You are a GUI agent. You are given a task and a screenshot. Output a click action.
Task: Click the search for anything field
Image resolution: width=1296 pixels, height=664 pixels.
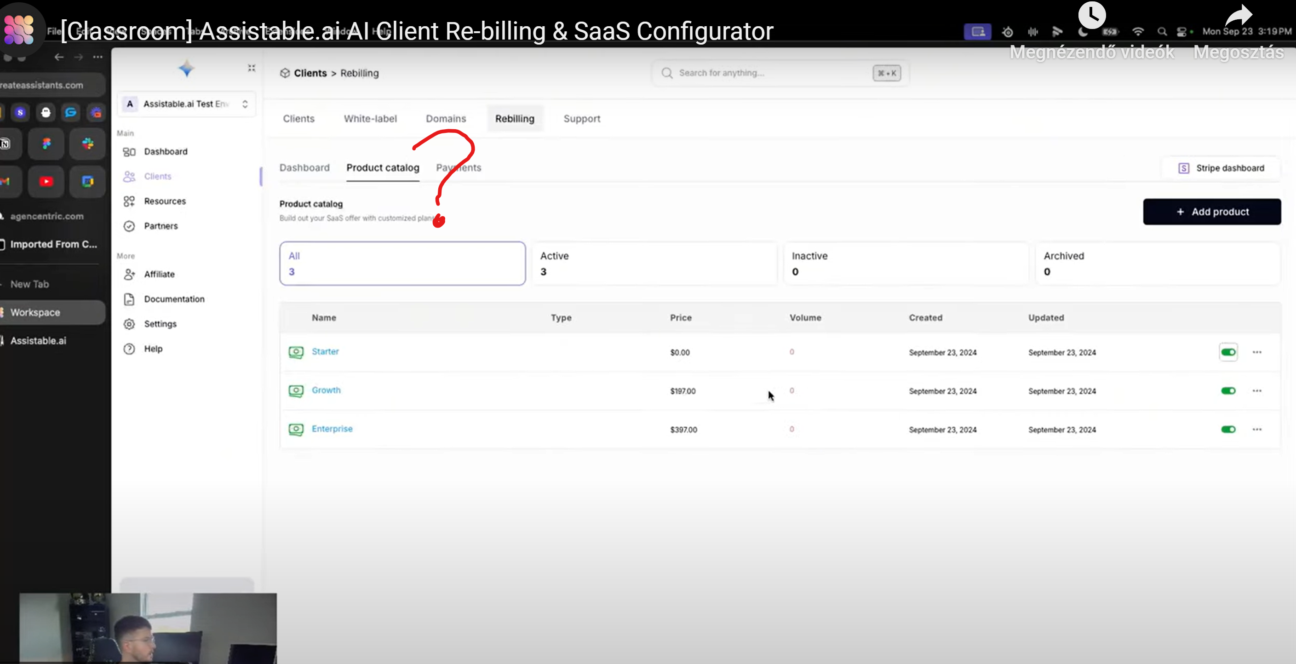click(x=765, y=73)
